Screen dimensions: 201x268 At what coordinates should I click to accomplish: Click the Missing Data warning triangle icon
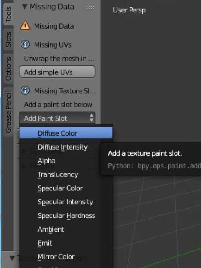[25, 25]
